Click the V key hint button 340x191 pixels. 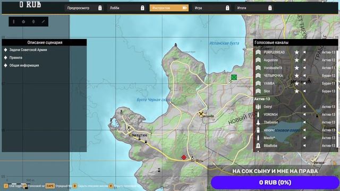tap(111, 186)
